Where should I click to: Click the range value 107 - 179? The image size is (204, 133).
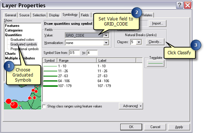point(65,86)
